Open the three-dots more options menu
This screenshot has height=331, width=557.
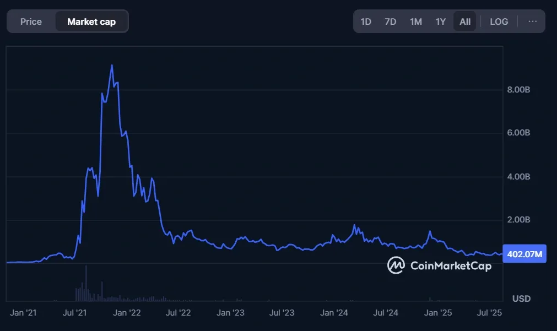[x=532, y=21]
